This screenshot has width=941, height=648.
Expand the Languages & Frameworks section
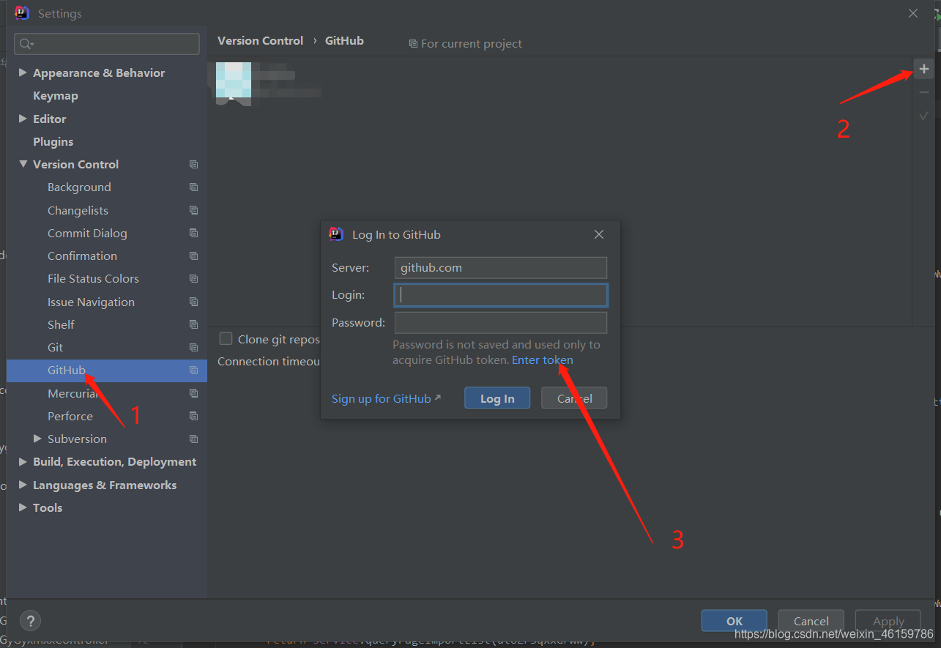[x=23, y=485]
